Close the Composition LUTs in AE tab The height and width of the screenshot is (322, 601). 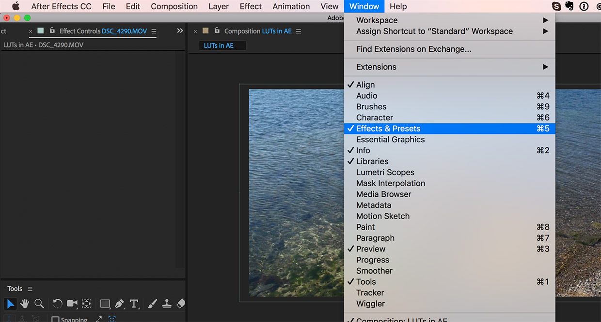click(196, 31)
